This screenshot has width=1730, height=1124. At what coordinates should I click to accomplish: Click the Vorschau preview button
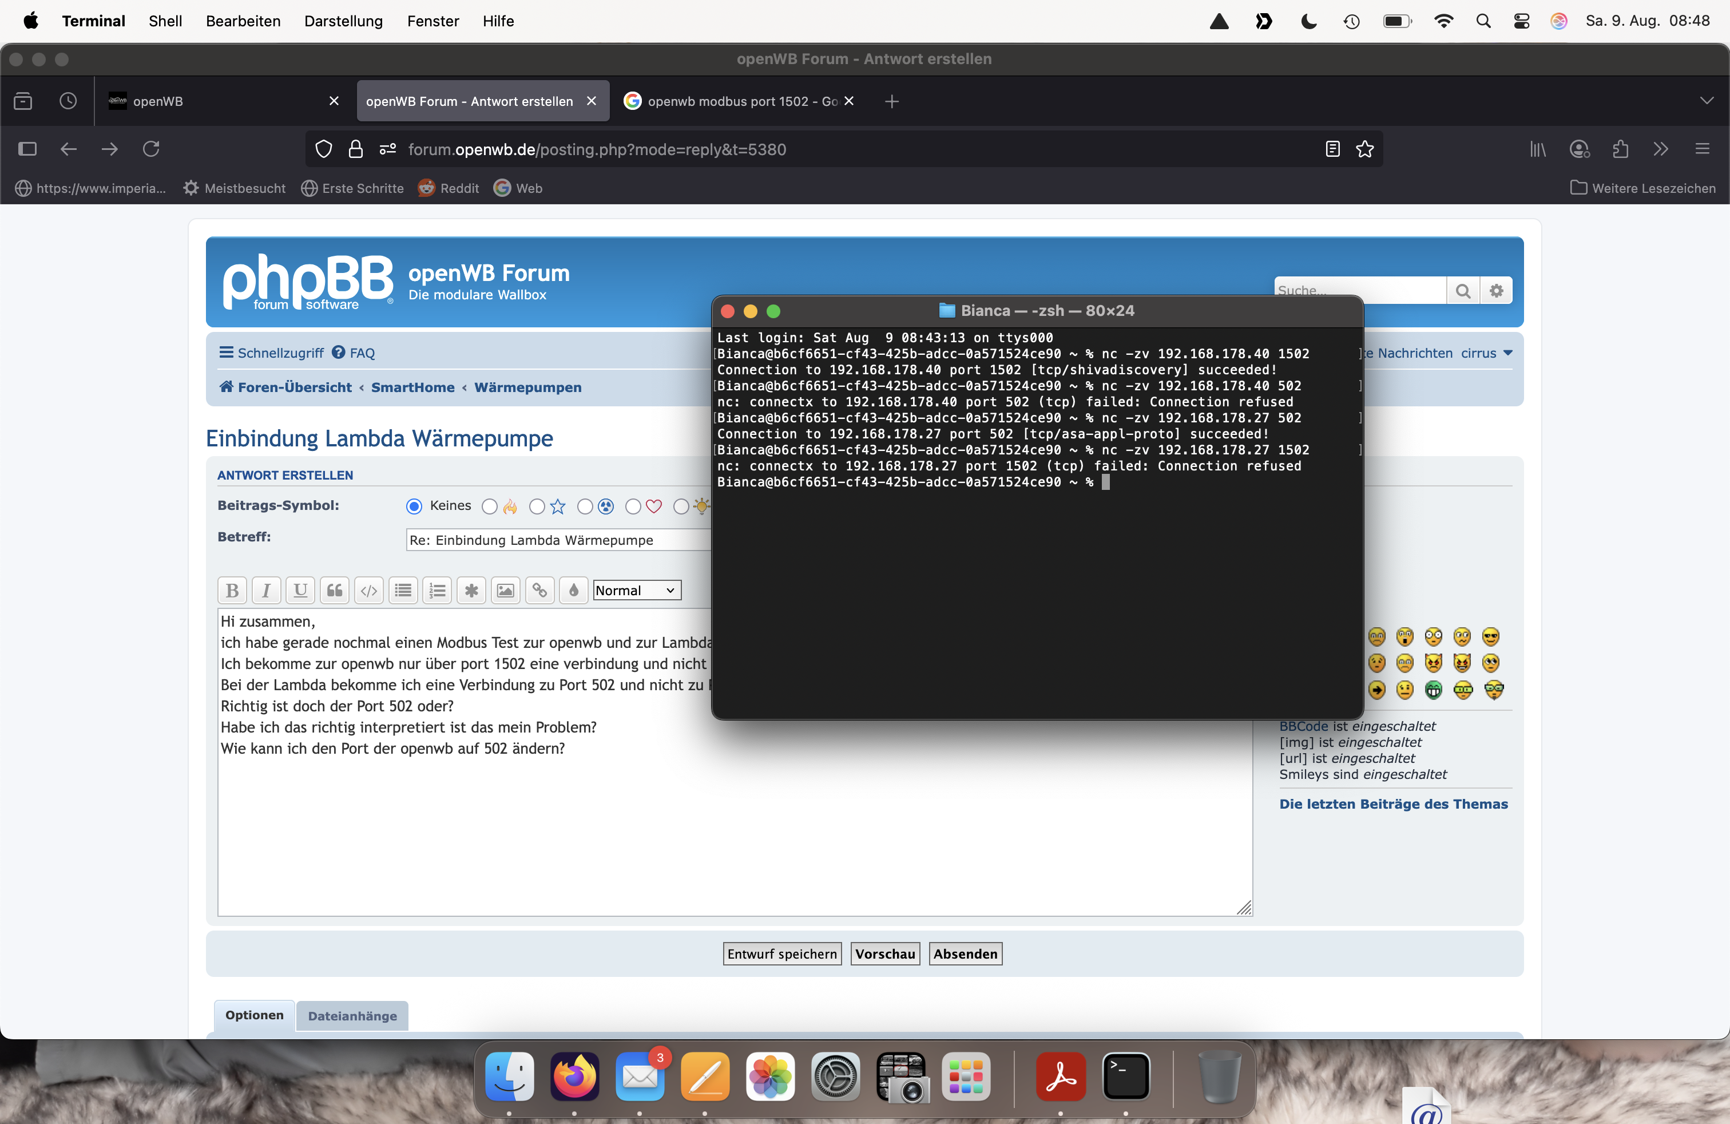[884, 954]
